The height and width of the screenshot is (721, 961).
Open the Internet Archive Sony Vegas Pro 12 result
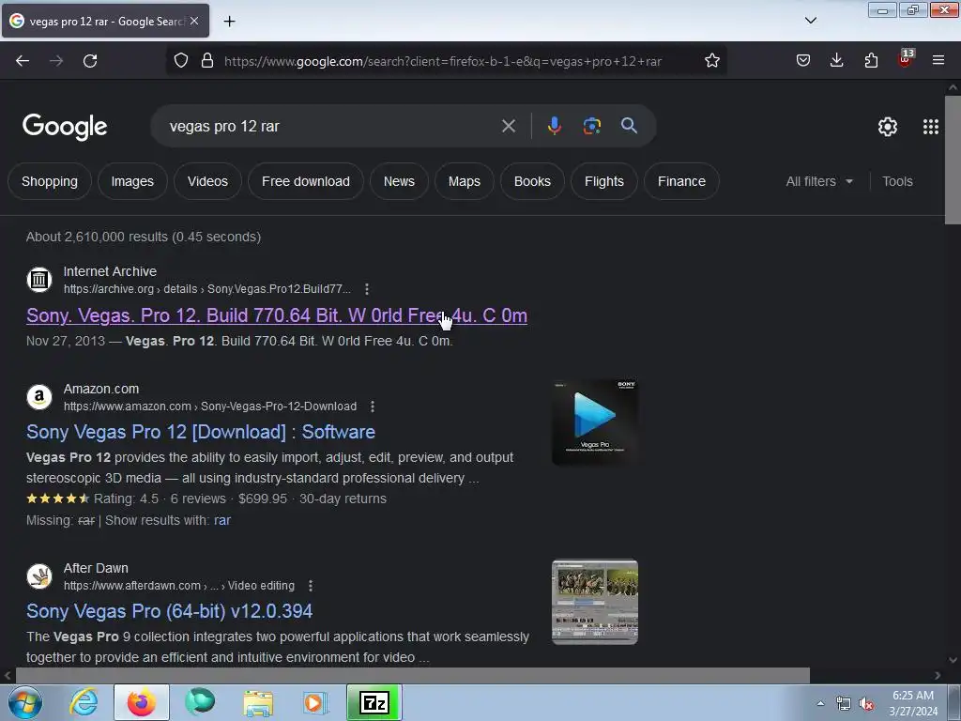[277, 315]
